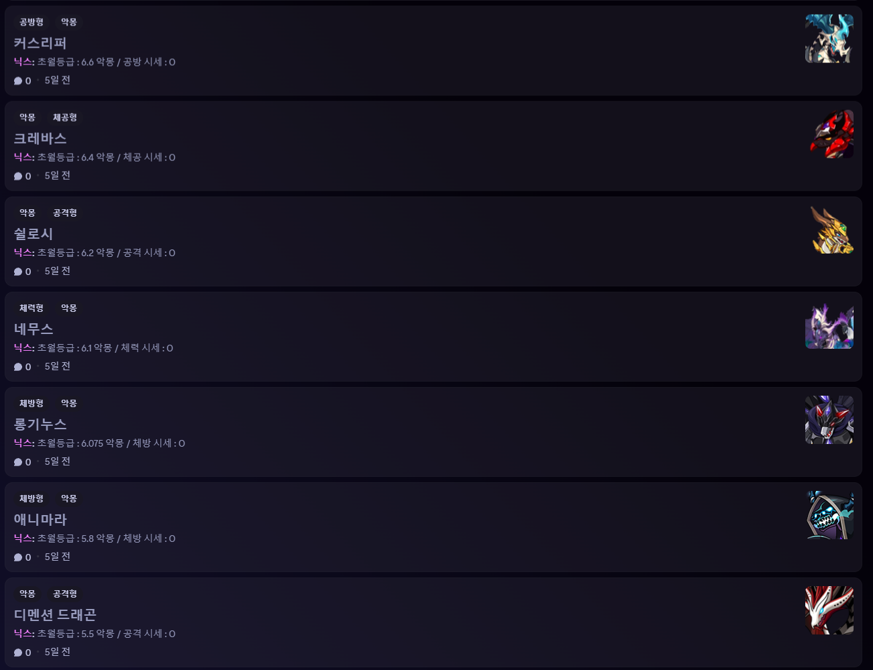Viewport: 873px width, 670px height.
Task: Filter by the 공방형 tag on 커스리퍼
Action: (32, 22)
